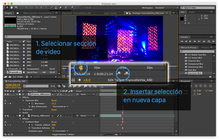Click Reset for Gaussian Blur
This screenshot has width=219, height=140.
pyautogui.click(x=54, y=100)
